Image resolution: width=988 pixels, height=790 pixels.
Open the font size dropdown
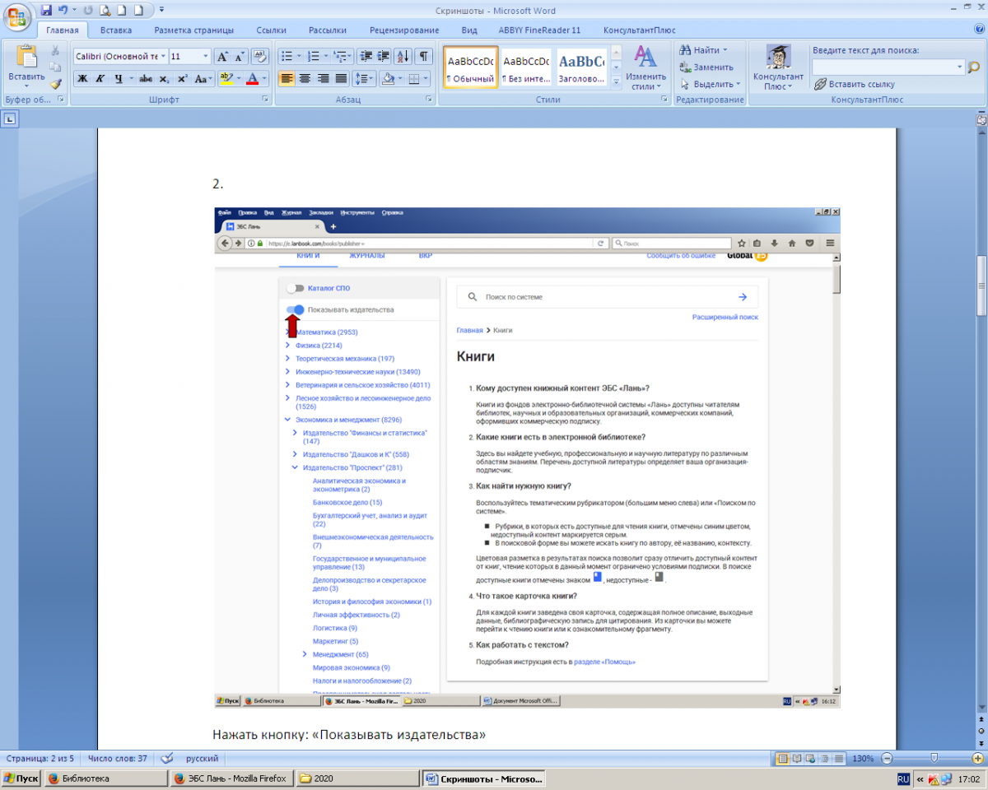coord(205,57)
